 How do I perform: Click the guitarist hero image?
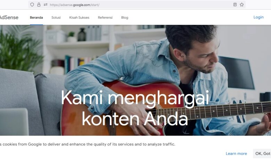coord(135,80)
